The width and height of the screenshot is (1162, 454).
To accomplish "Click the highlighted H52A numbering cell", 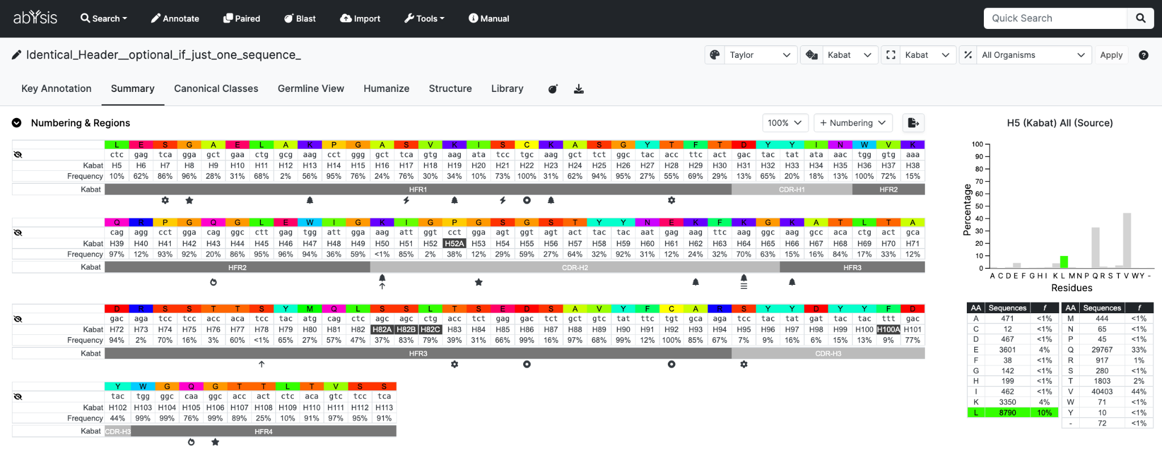I will click(x=454, y=243).
